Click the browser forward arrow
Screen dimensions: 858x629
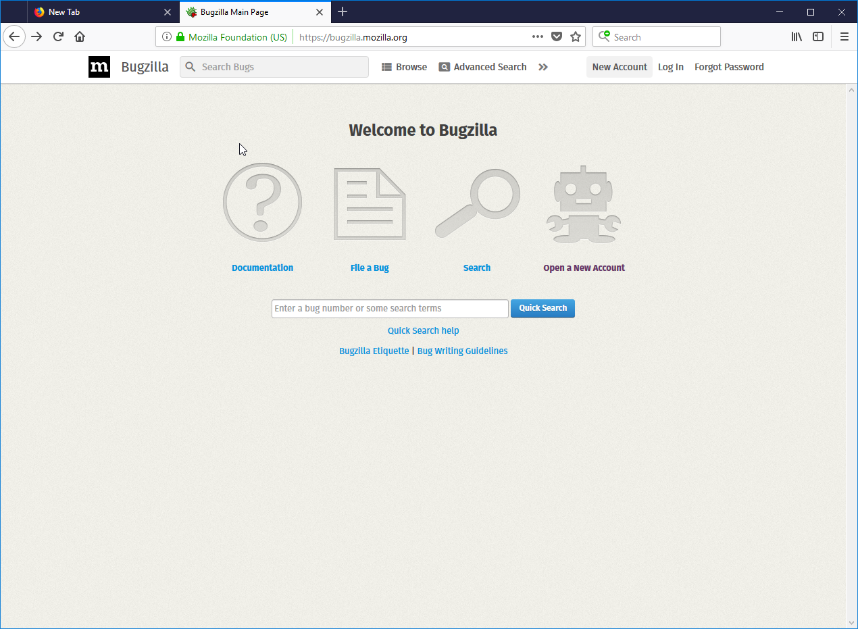click(x=36, y=36)
